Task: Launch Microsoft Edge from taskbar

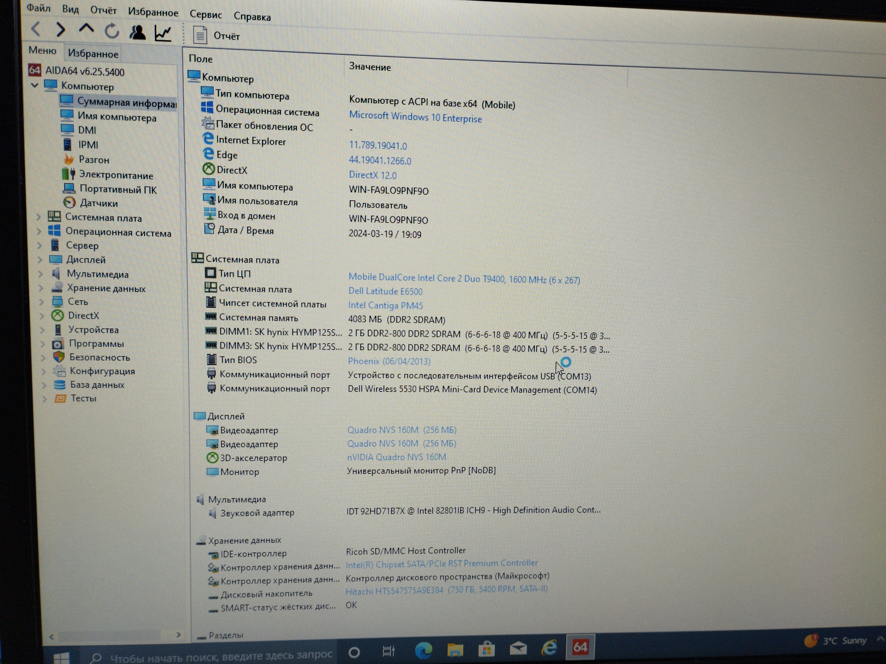Action: click(x=423, y=650)
